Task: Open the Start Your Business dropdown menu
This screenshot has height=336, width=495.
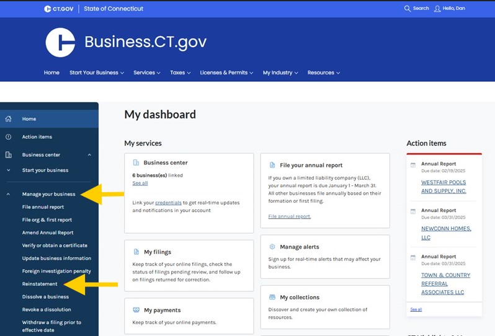Action: [x=97, y=73]
